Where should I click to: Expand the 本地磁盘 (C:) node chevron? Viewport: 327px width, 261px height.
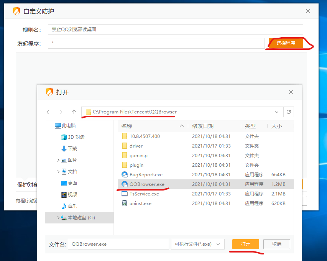(x=58, y=218)
